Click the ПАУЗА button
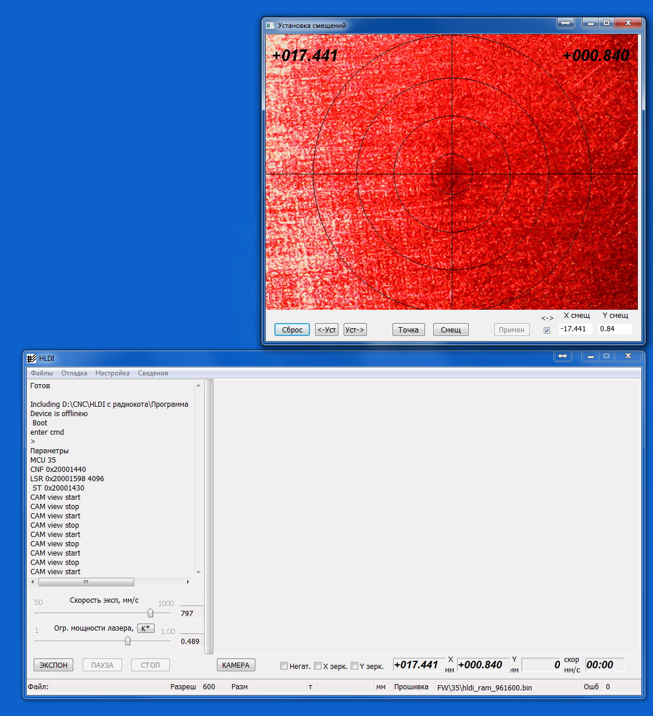The width and height of the screenshot is (653, 716). pyautogui.click(x=102, y=665)
